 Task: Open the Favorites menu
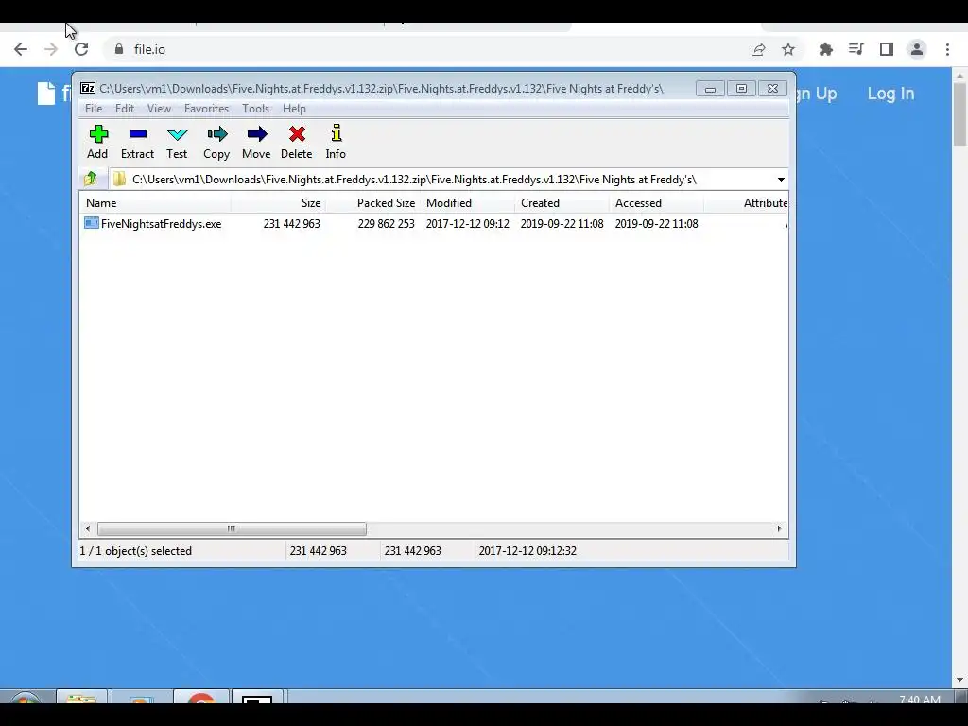pos(206,109)
